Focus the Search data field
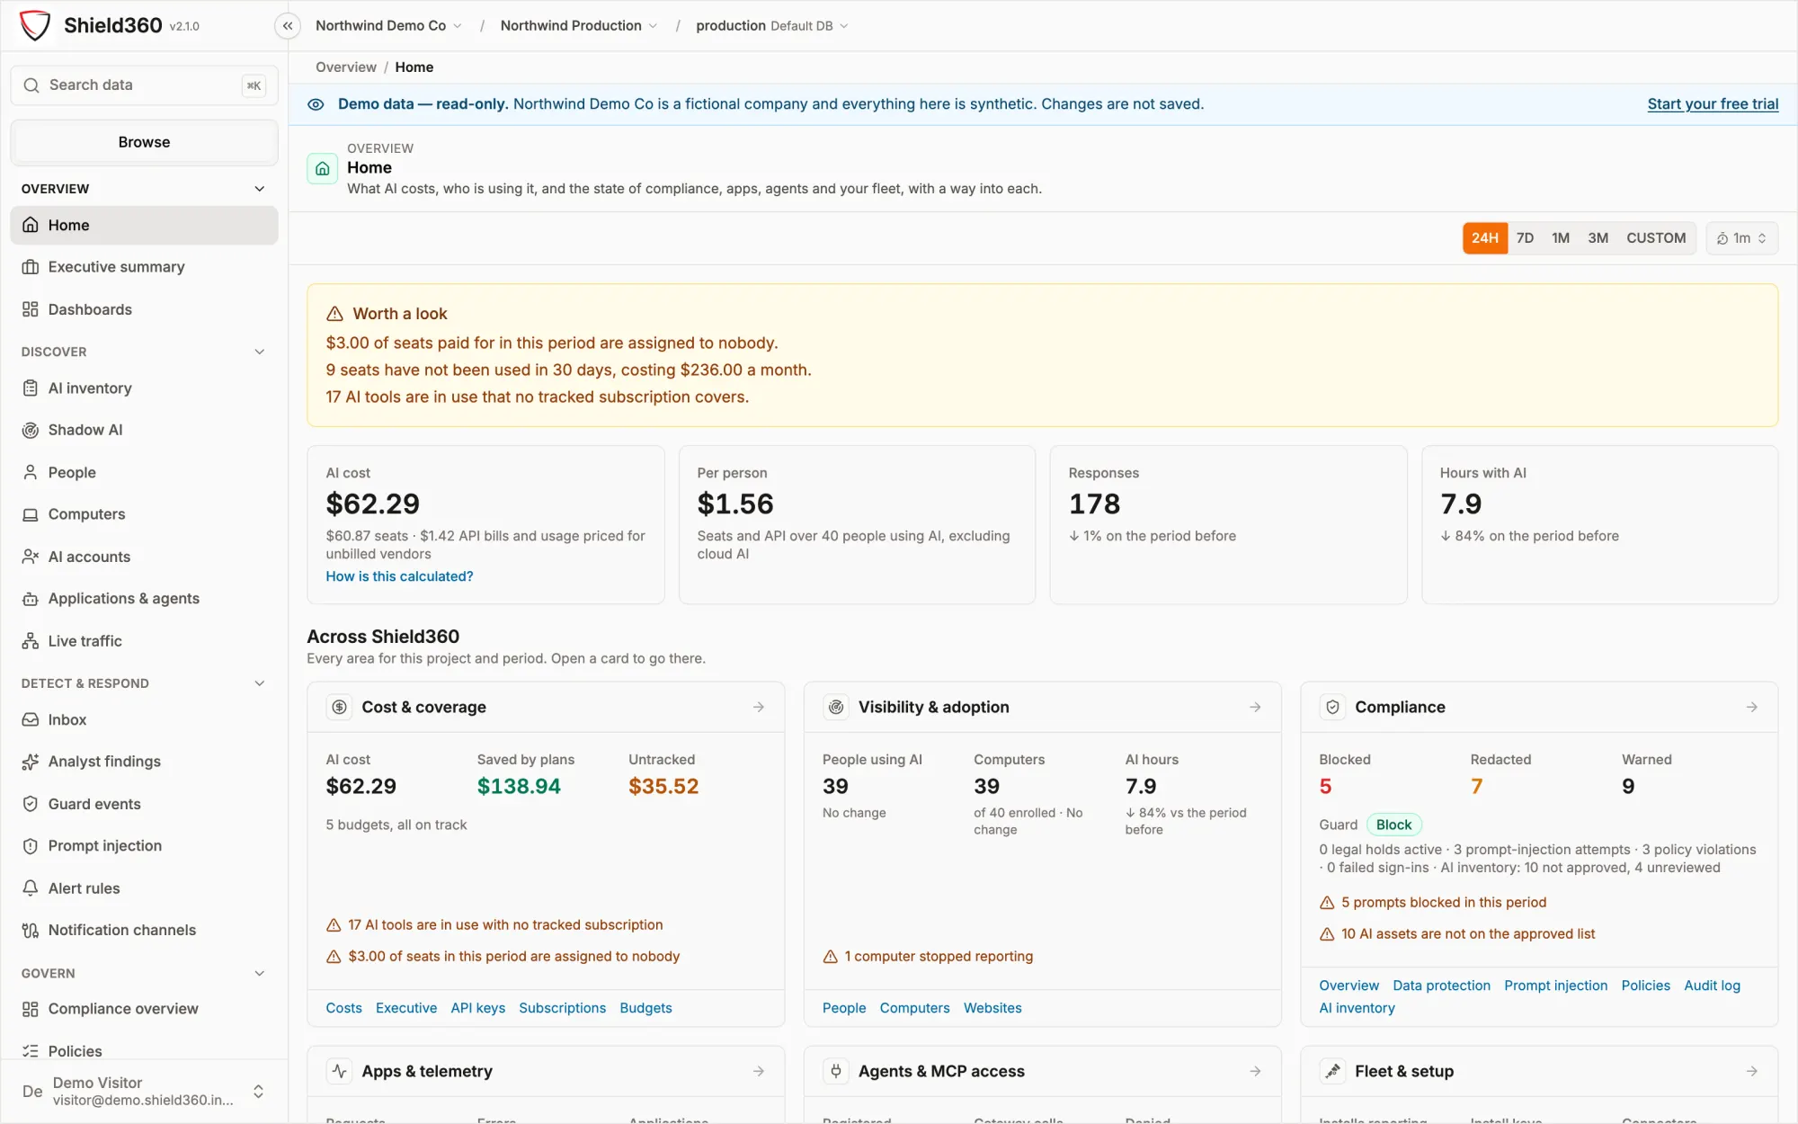This screenshot has height=1124, width=1798. tap(144, 85)
